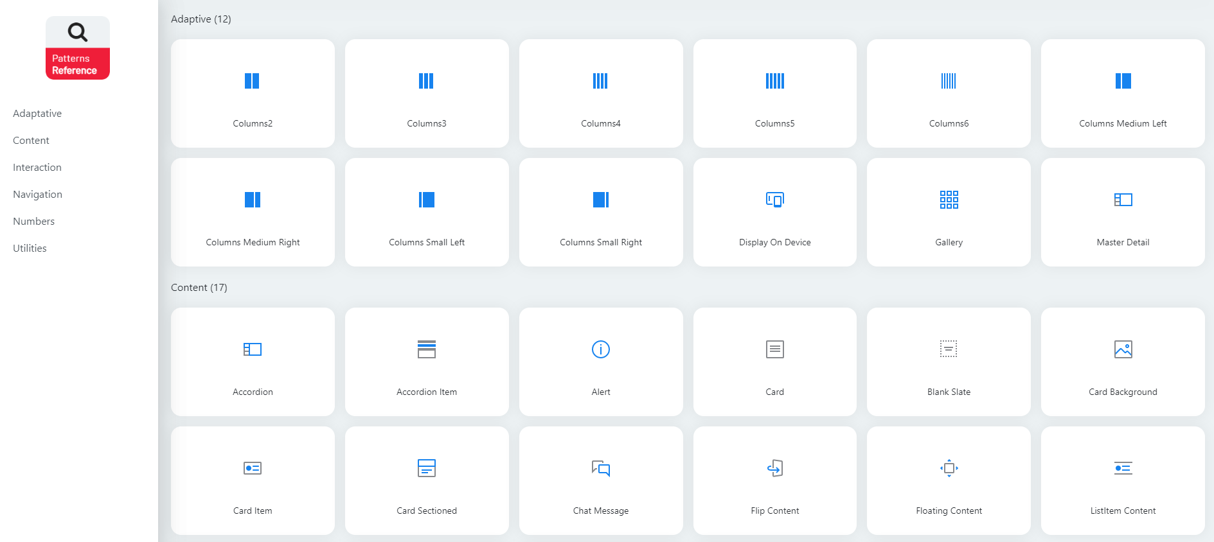Image resolution: width=1214 pixels, height=542 pixels.
Task: Open the Chat Message icon
Action: 601,468
